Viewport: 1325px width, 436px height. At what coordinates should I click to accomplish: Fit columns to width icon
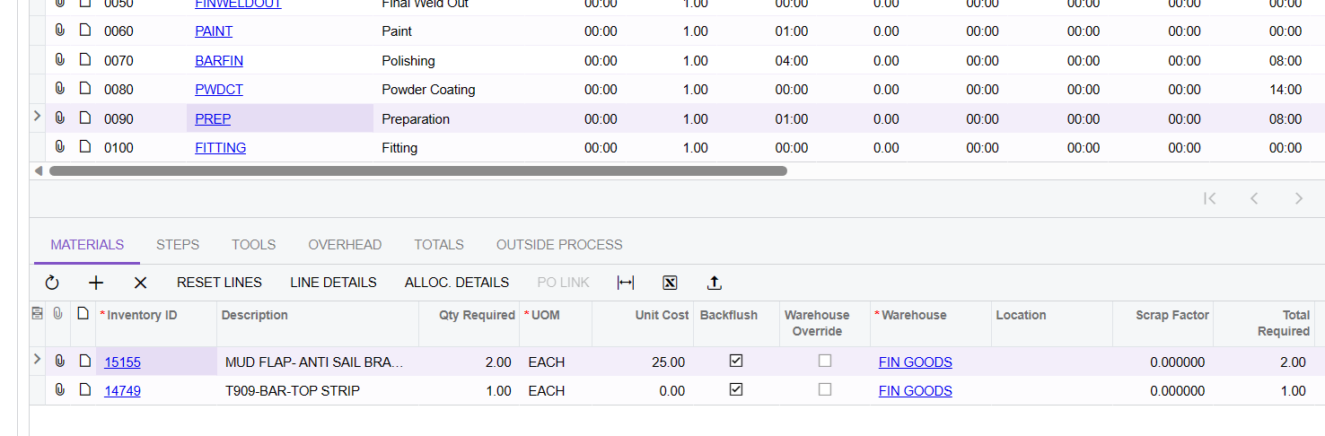[626, 283]
